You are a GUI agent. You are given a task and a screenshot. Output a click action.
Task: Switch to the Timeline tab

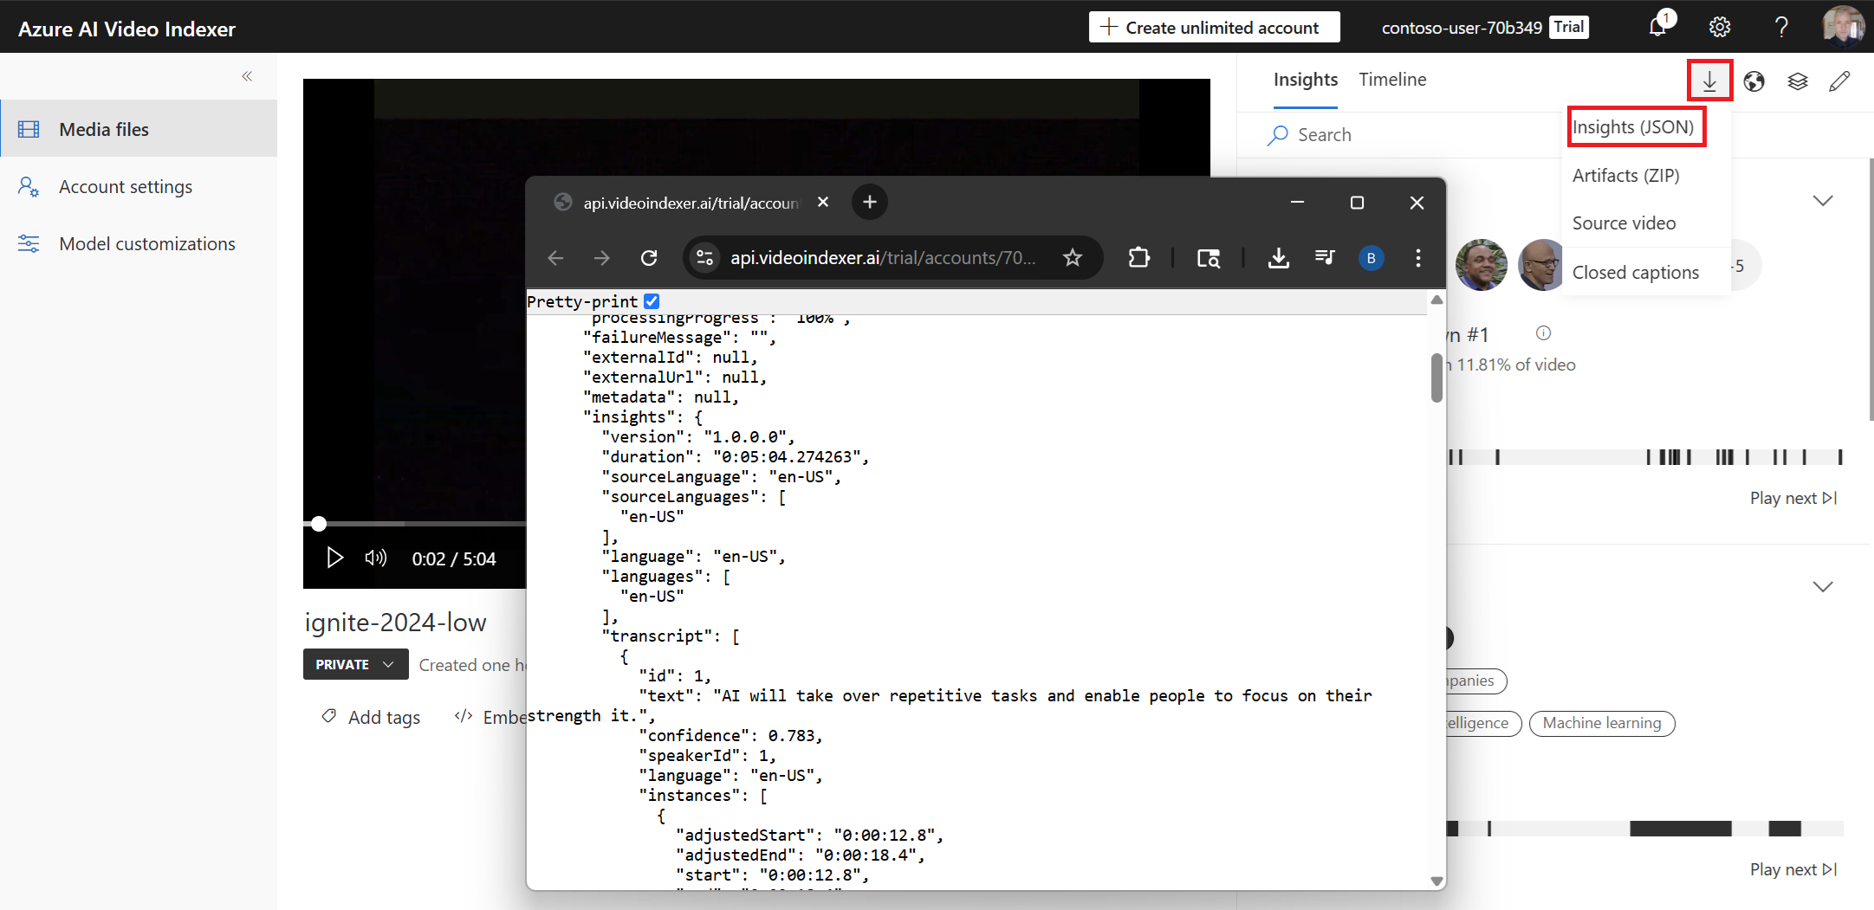(x=1392, y=80)
